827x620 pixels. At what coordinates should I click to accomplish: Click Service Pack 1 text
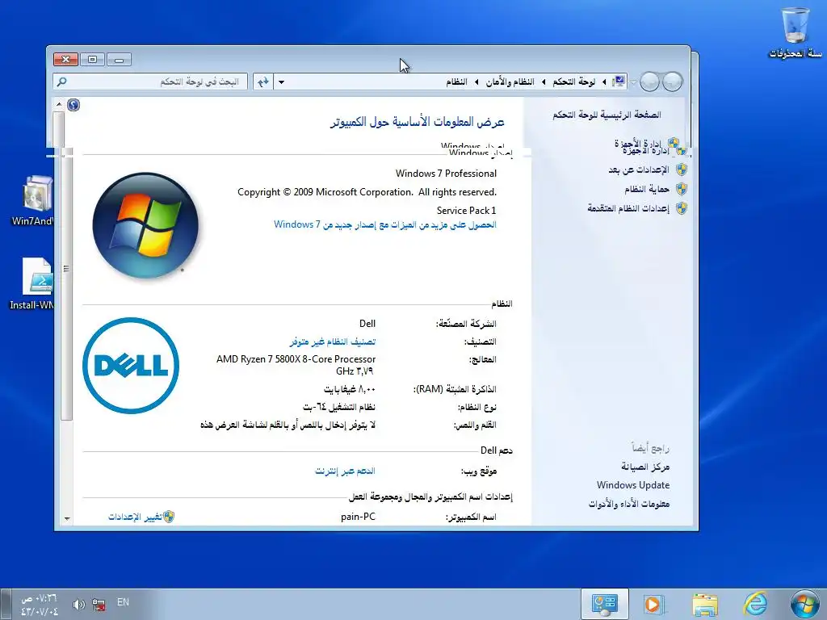[x=466, y=211]
